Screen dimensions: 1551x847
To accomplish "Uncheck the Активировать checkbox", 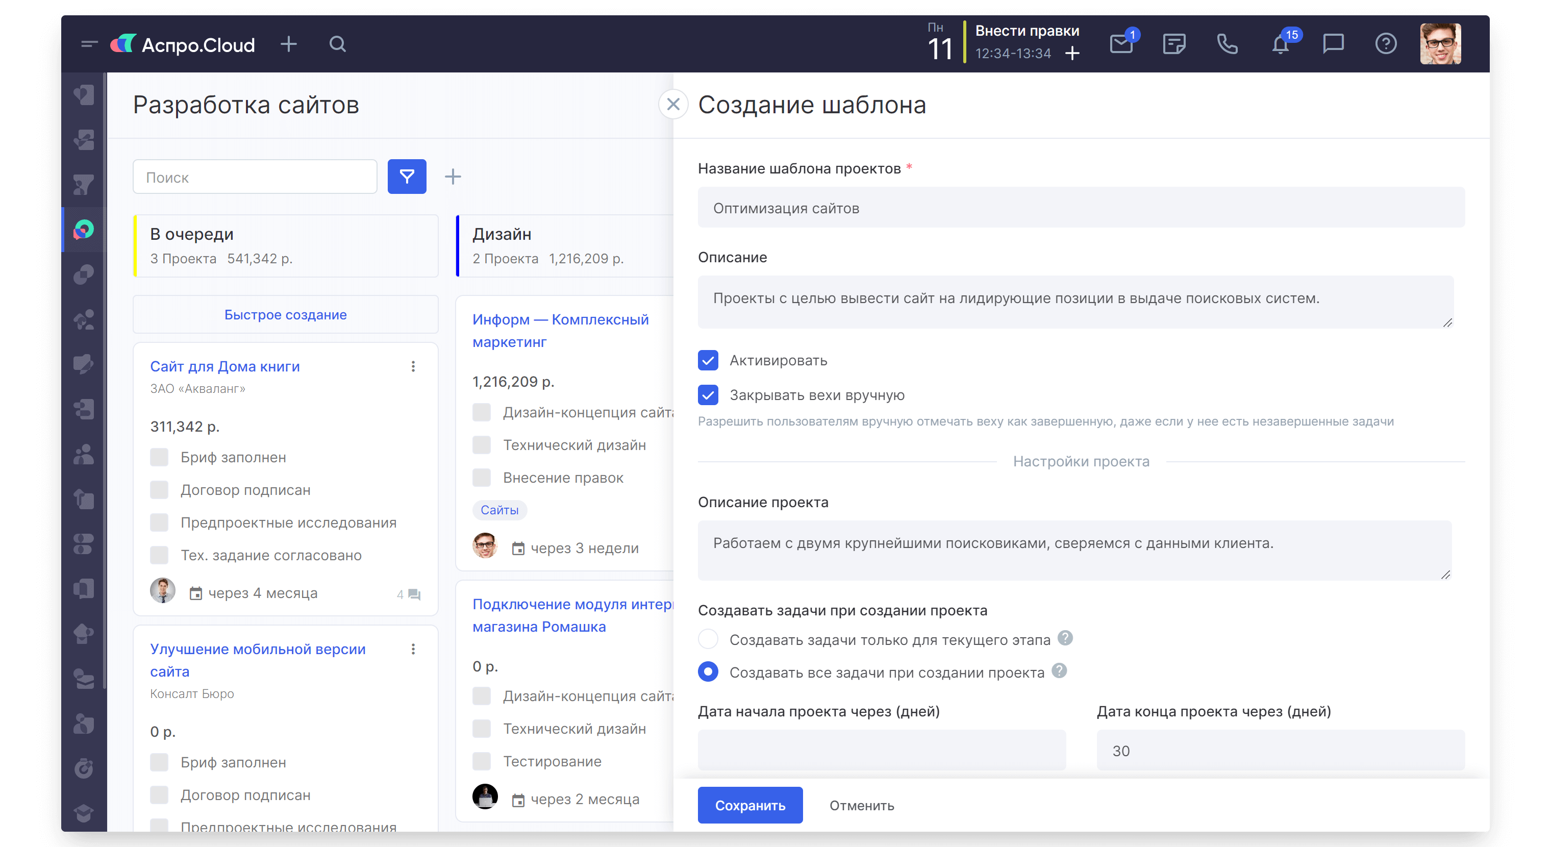I will tap(708, 361).
